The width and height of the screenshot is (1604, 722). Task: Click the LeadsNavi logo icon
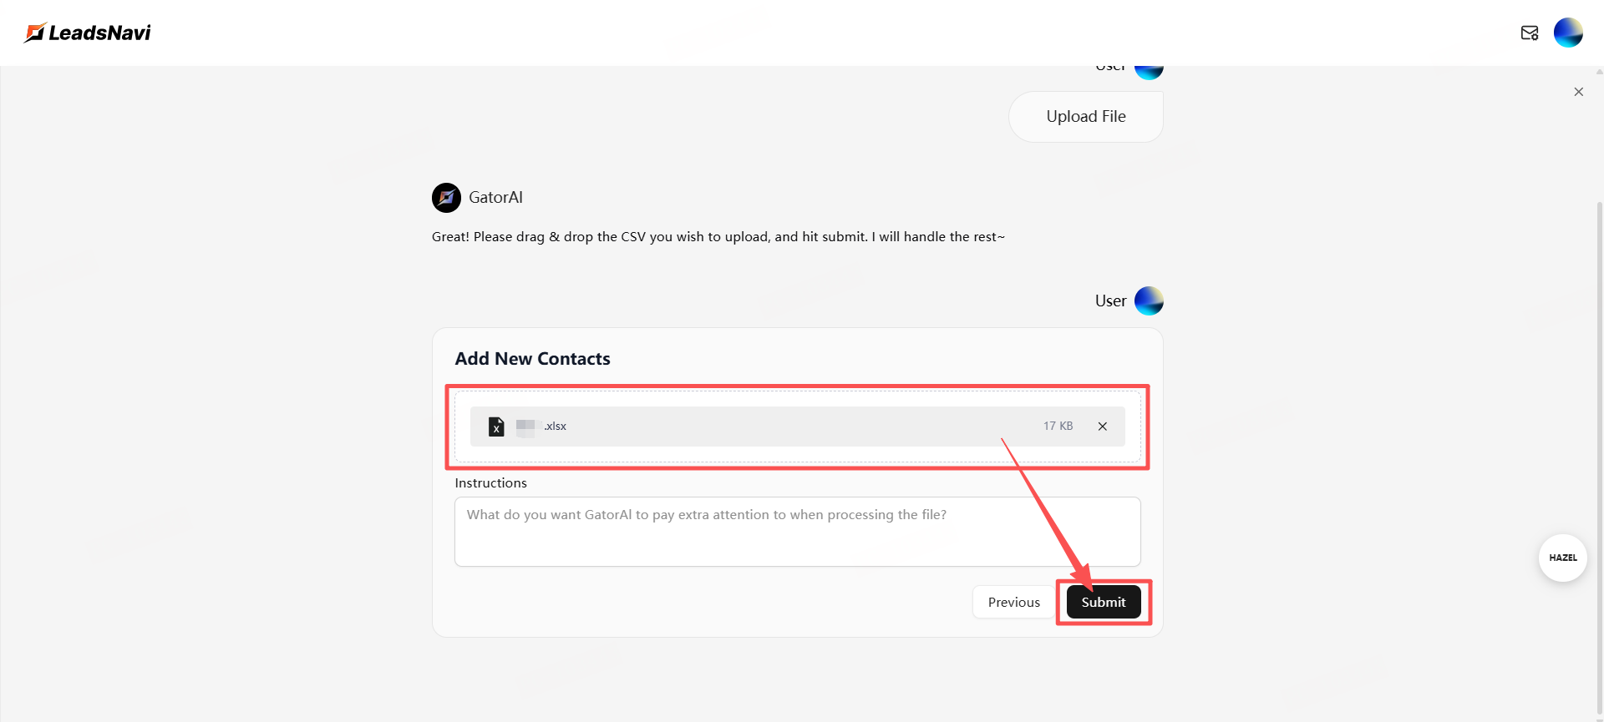34,33
